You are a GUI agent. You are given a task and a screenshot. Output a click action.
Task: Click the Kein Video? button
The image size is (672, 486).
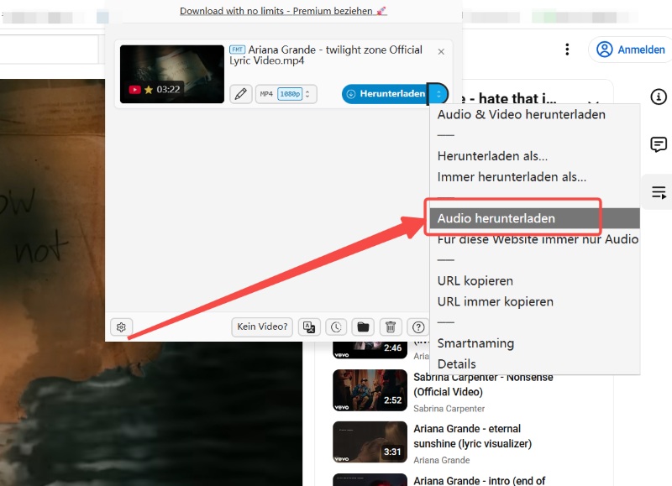pyautogui.click(x=262, y=327)
